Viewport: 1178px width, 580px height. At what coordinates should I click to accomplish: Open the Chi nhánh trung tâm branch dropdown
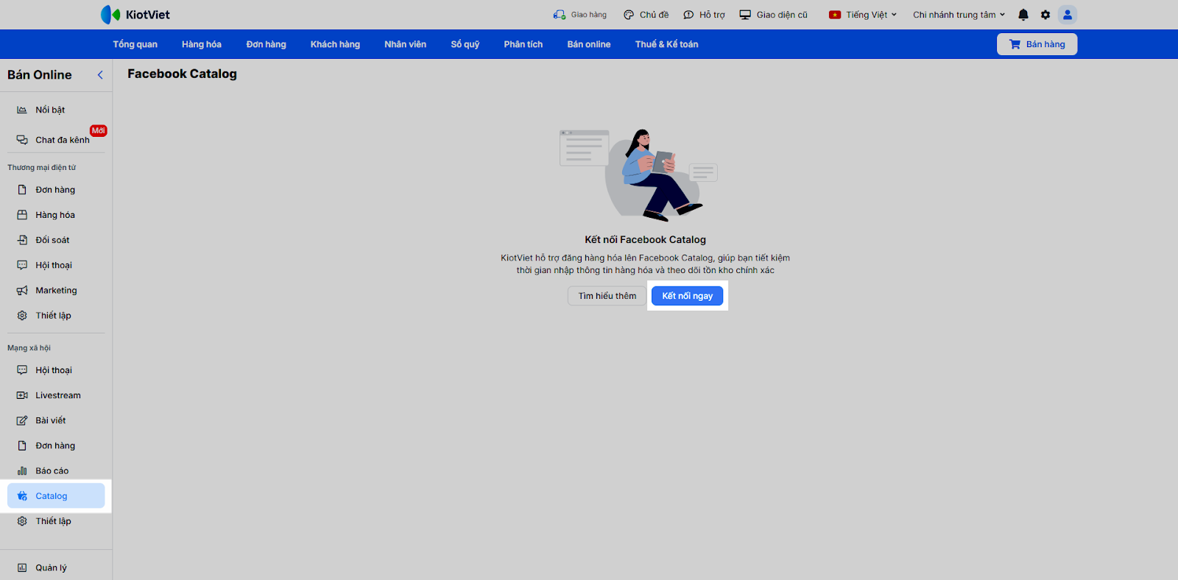pos(959,15)
